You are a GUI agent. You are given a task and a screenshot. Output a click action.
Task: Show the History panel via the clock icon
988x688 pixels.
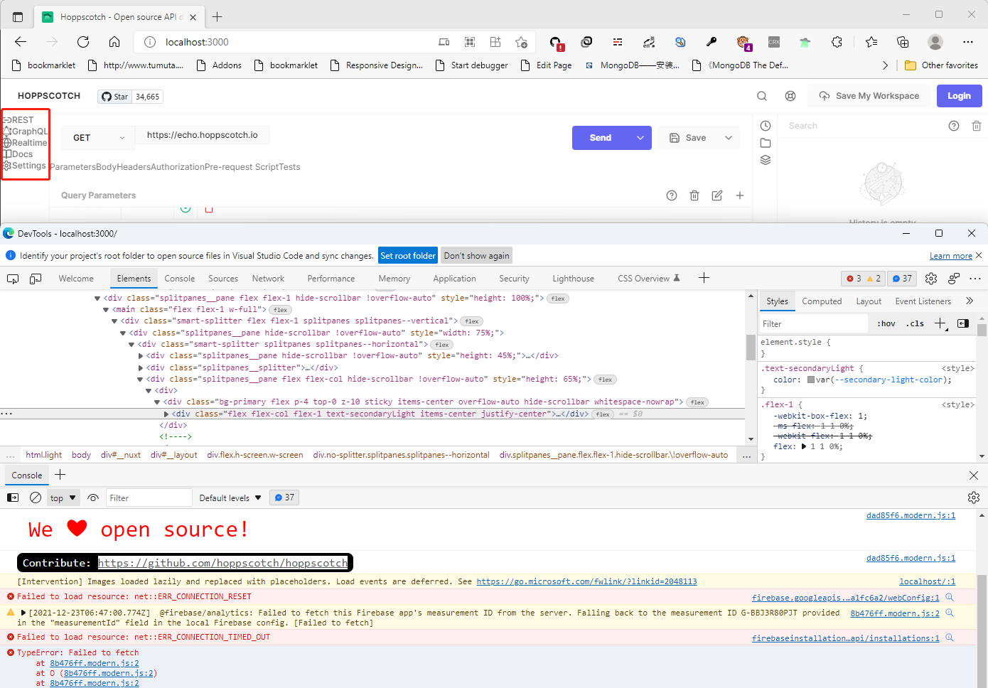point(765,125)
